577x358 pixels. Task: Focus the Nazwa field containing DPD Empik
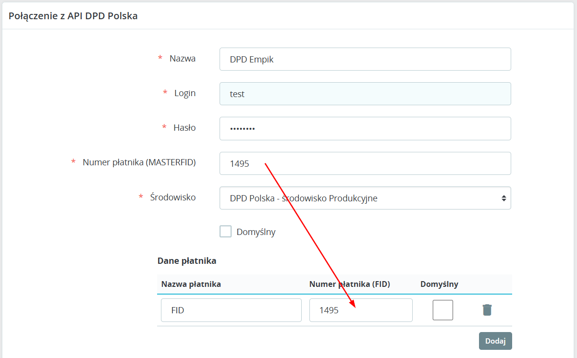[365, 59]
